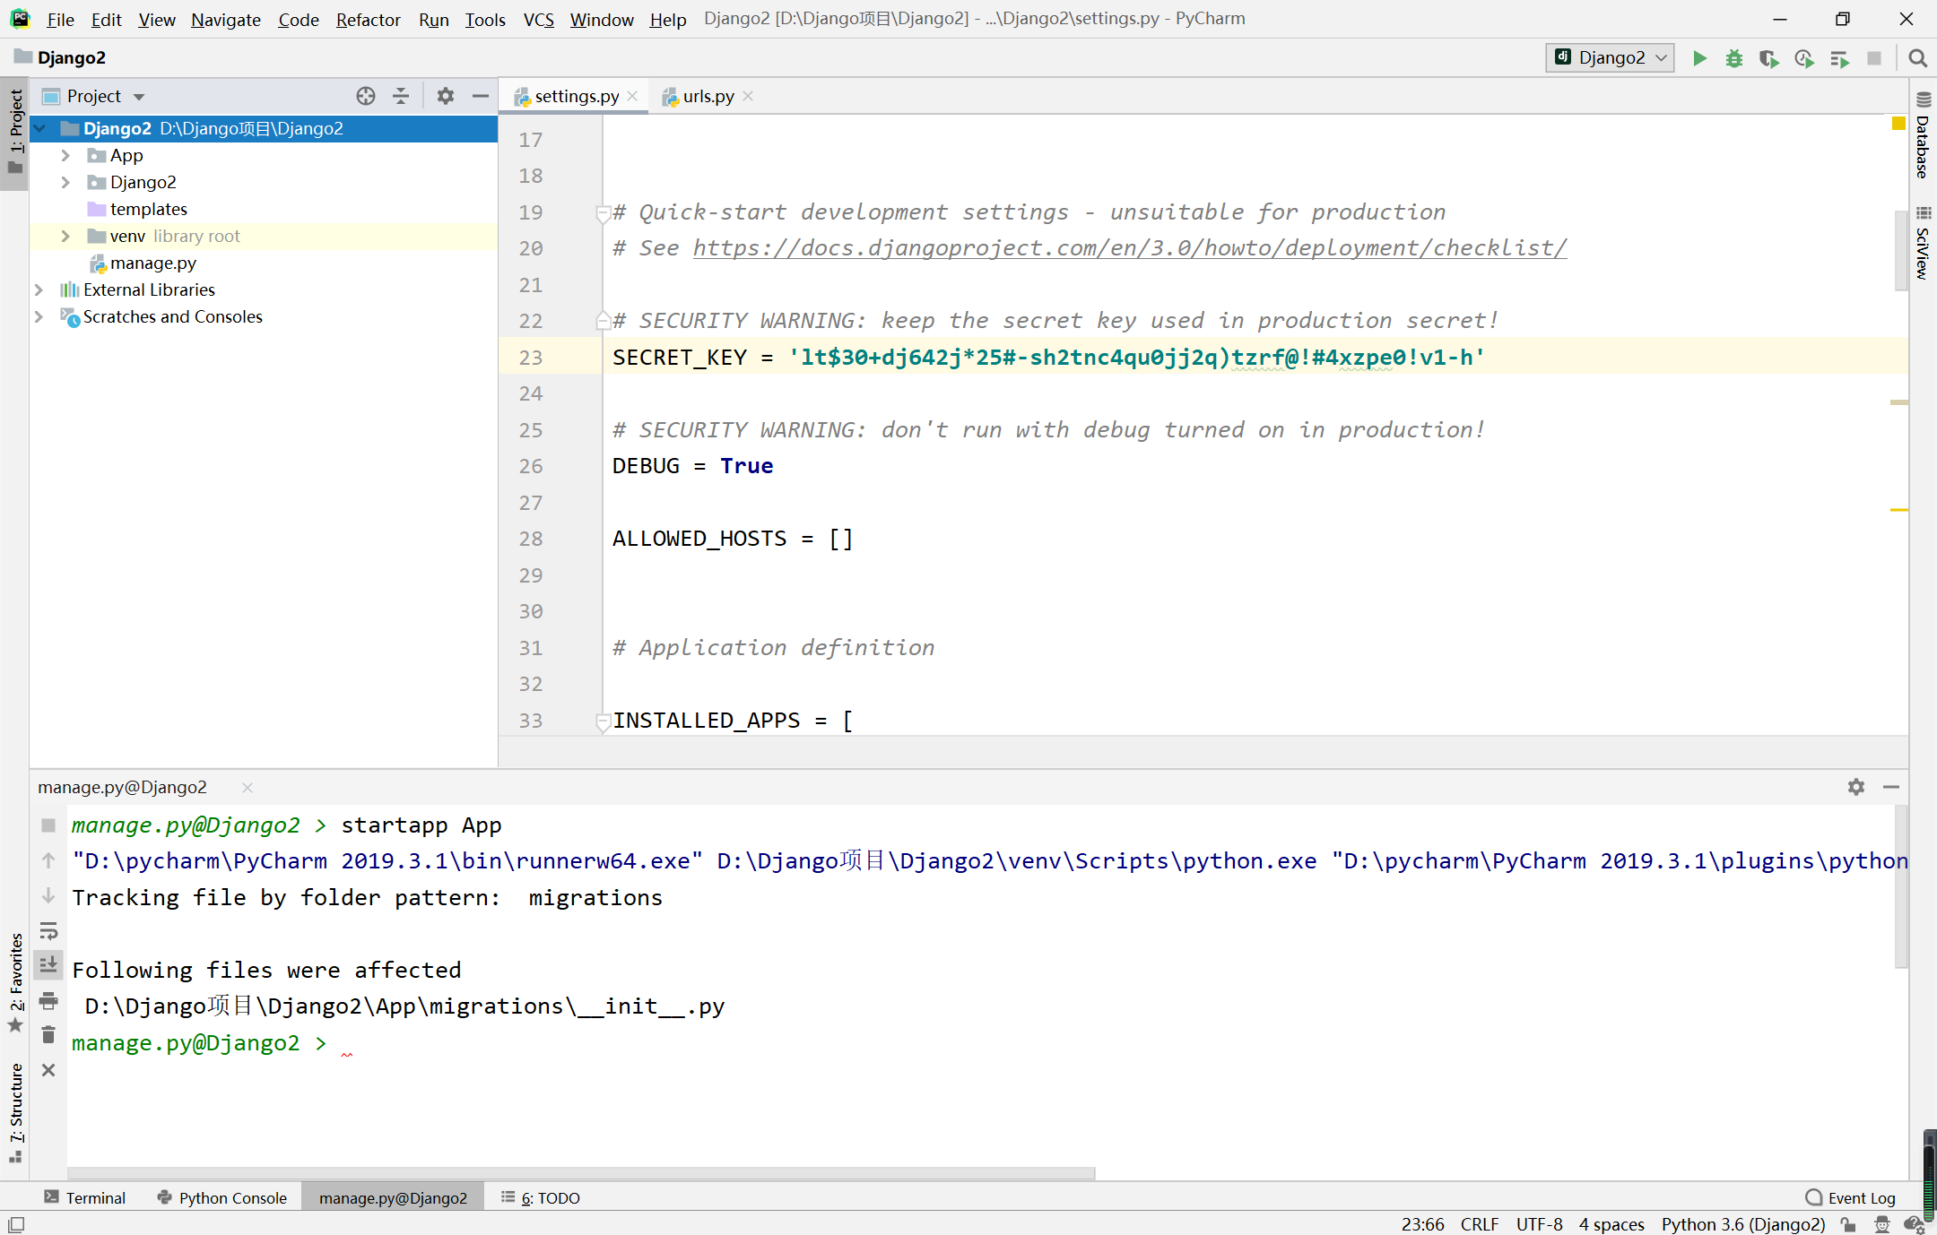Viewport: 1937px width, 1235px height.
Task: Open the Favorites tool window
Action: click(x=15, y=983)
